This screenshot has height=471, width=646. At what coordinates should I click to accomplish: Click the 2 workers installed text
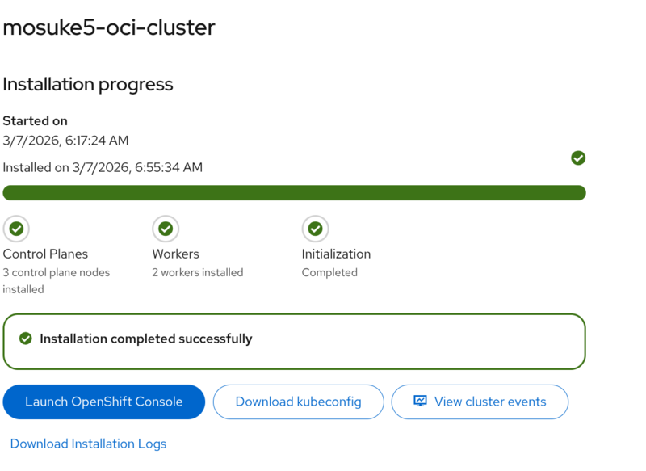(x=197, y=273)
